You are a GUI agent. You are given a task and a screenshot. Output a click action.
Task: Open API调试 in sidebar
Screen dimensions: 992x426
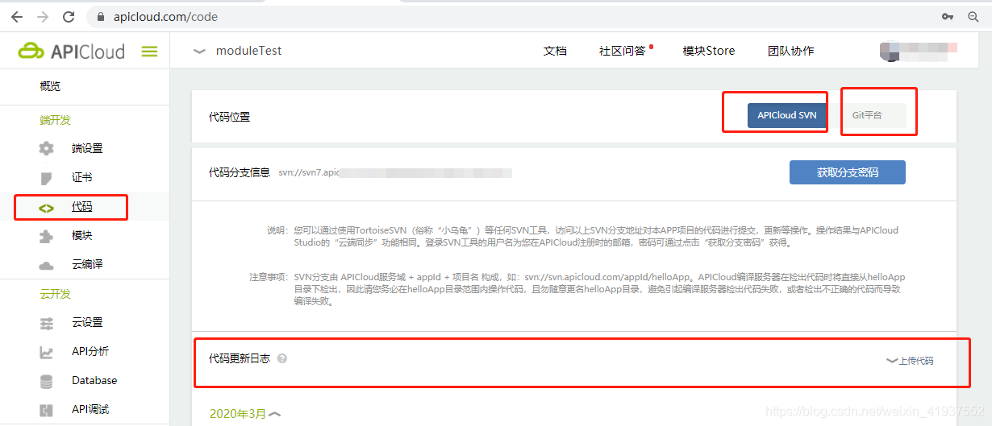(90, 409)
